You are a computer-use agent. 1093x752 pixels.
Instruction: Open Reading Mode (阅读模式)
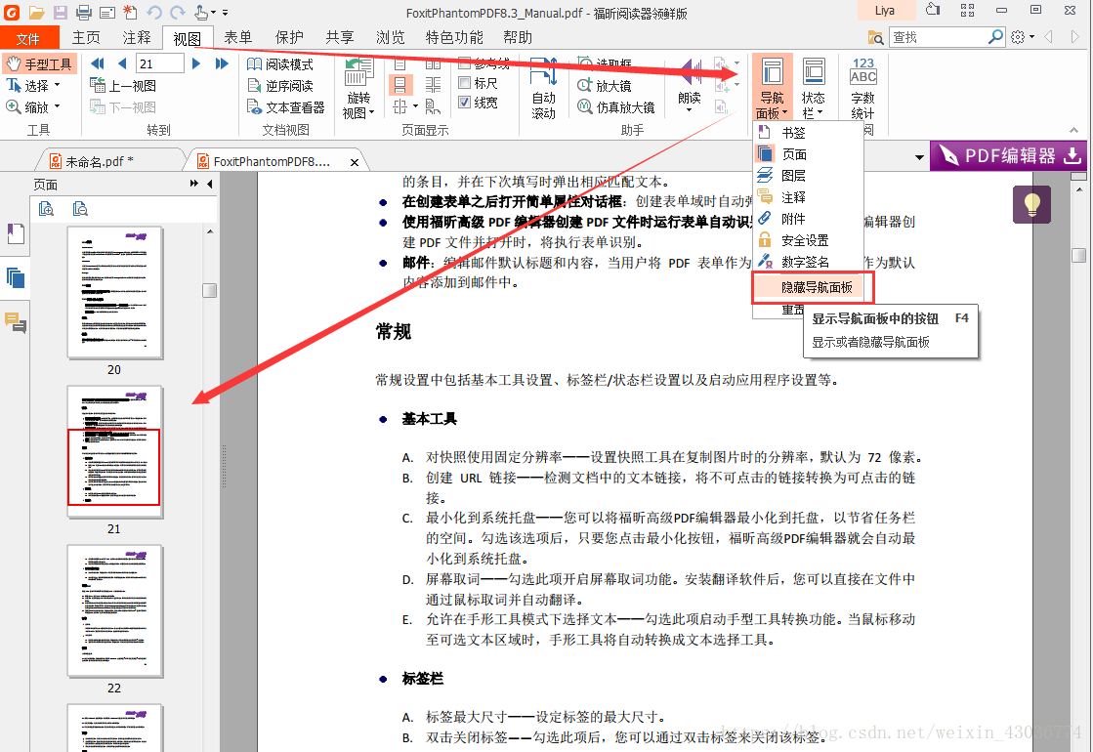coord(280,64)
